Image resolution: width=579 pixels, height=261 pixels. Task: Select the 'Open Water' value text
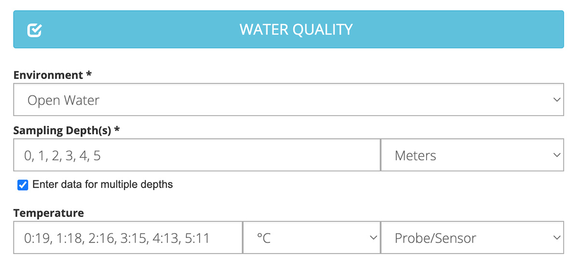click(x=63, y=100)
